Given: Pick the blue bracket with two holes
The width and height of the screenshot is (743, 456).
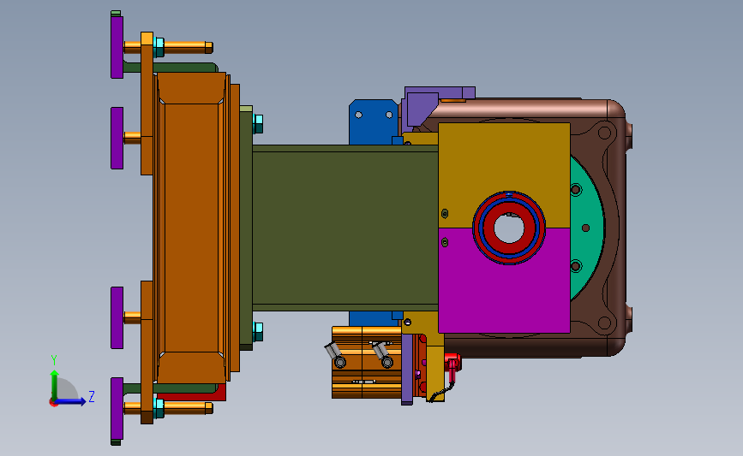Looking at the screenshot, I should click(374, 122).
